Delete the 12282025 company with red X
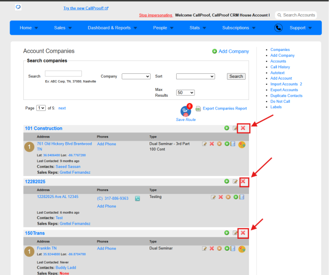This screenshot has width=329, height=275. [x=243, y=181]
